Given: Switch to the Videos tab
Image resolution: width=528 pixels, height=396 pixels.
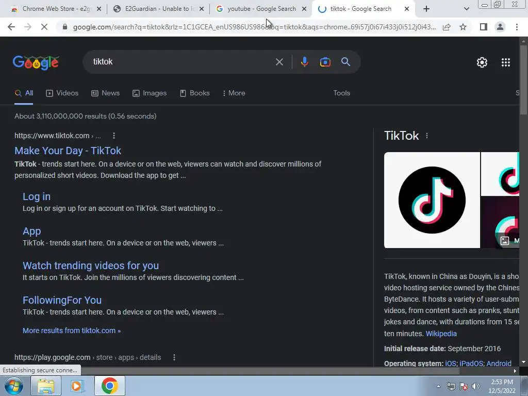Looking at the screenshot, I should click(62, 93).
